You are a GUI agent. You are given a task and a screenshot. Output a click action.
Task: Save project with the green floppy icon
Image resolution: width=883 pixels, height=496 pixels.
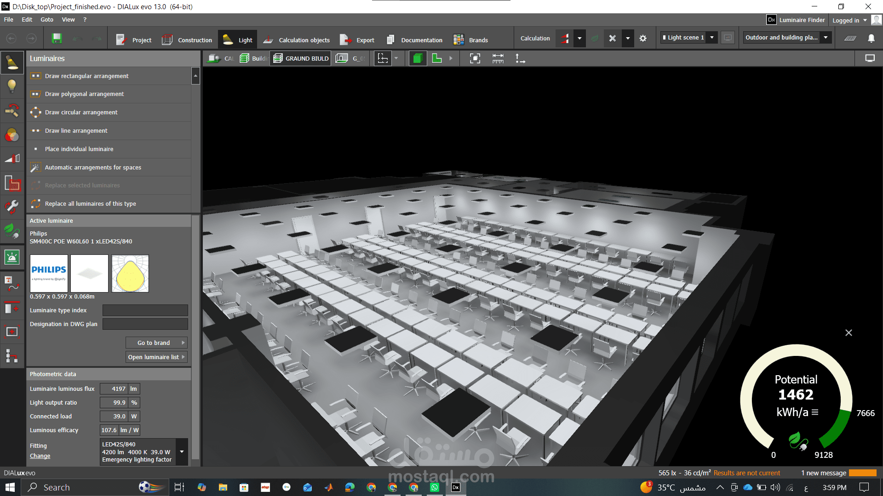[57, 39]
